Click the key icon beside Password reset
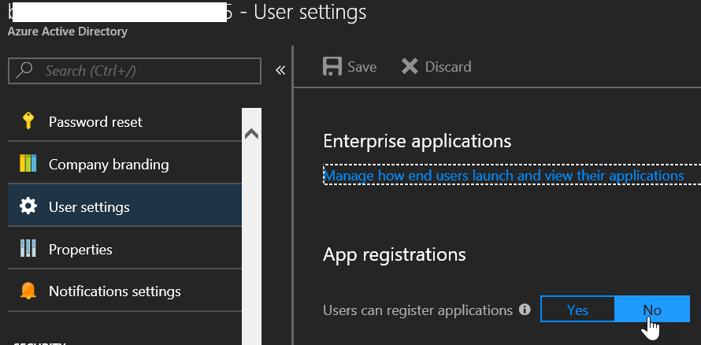701x345 pixels. coord(28,121)
